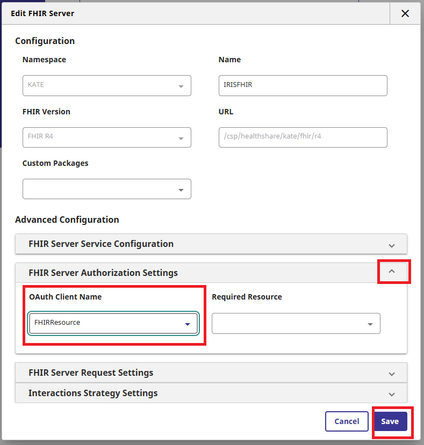Click the URL input field
This screenshot has width=424, height=445.
click(x=303, y=137)
